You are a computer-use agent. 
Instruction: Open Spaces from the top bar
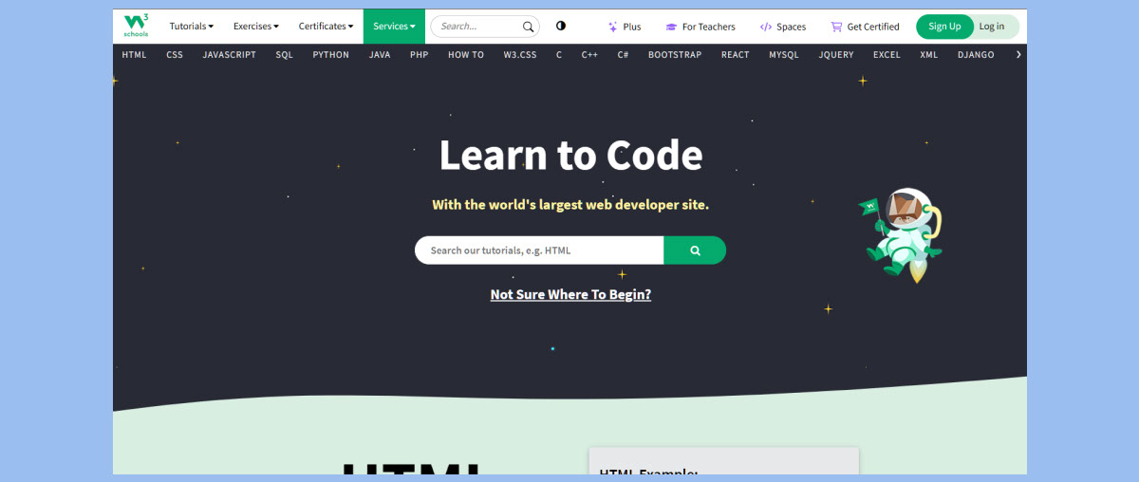click(783, 27)
